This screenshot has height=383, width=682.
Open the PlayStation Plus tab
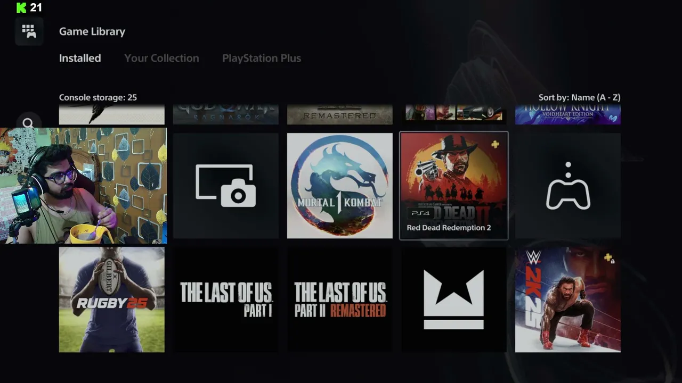pyautogui.click(x=262, y=58)
